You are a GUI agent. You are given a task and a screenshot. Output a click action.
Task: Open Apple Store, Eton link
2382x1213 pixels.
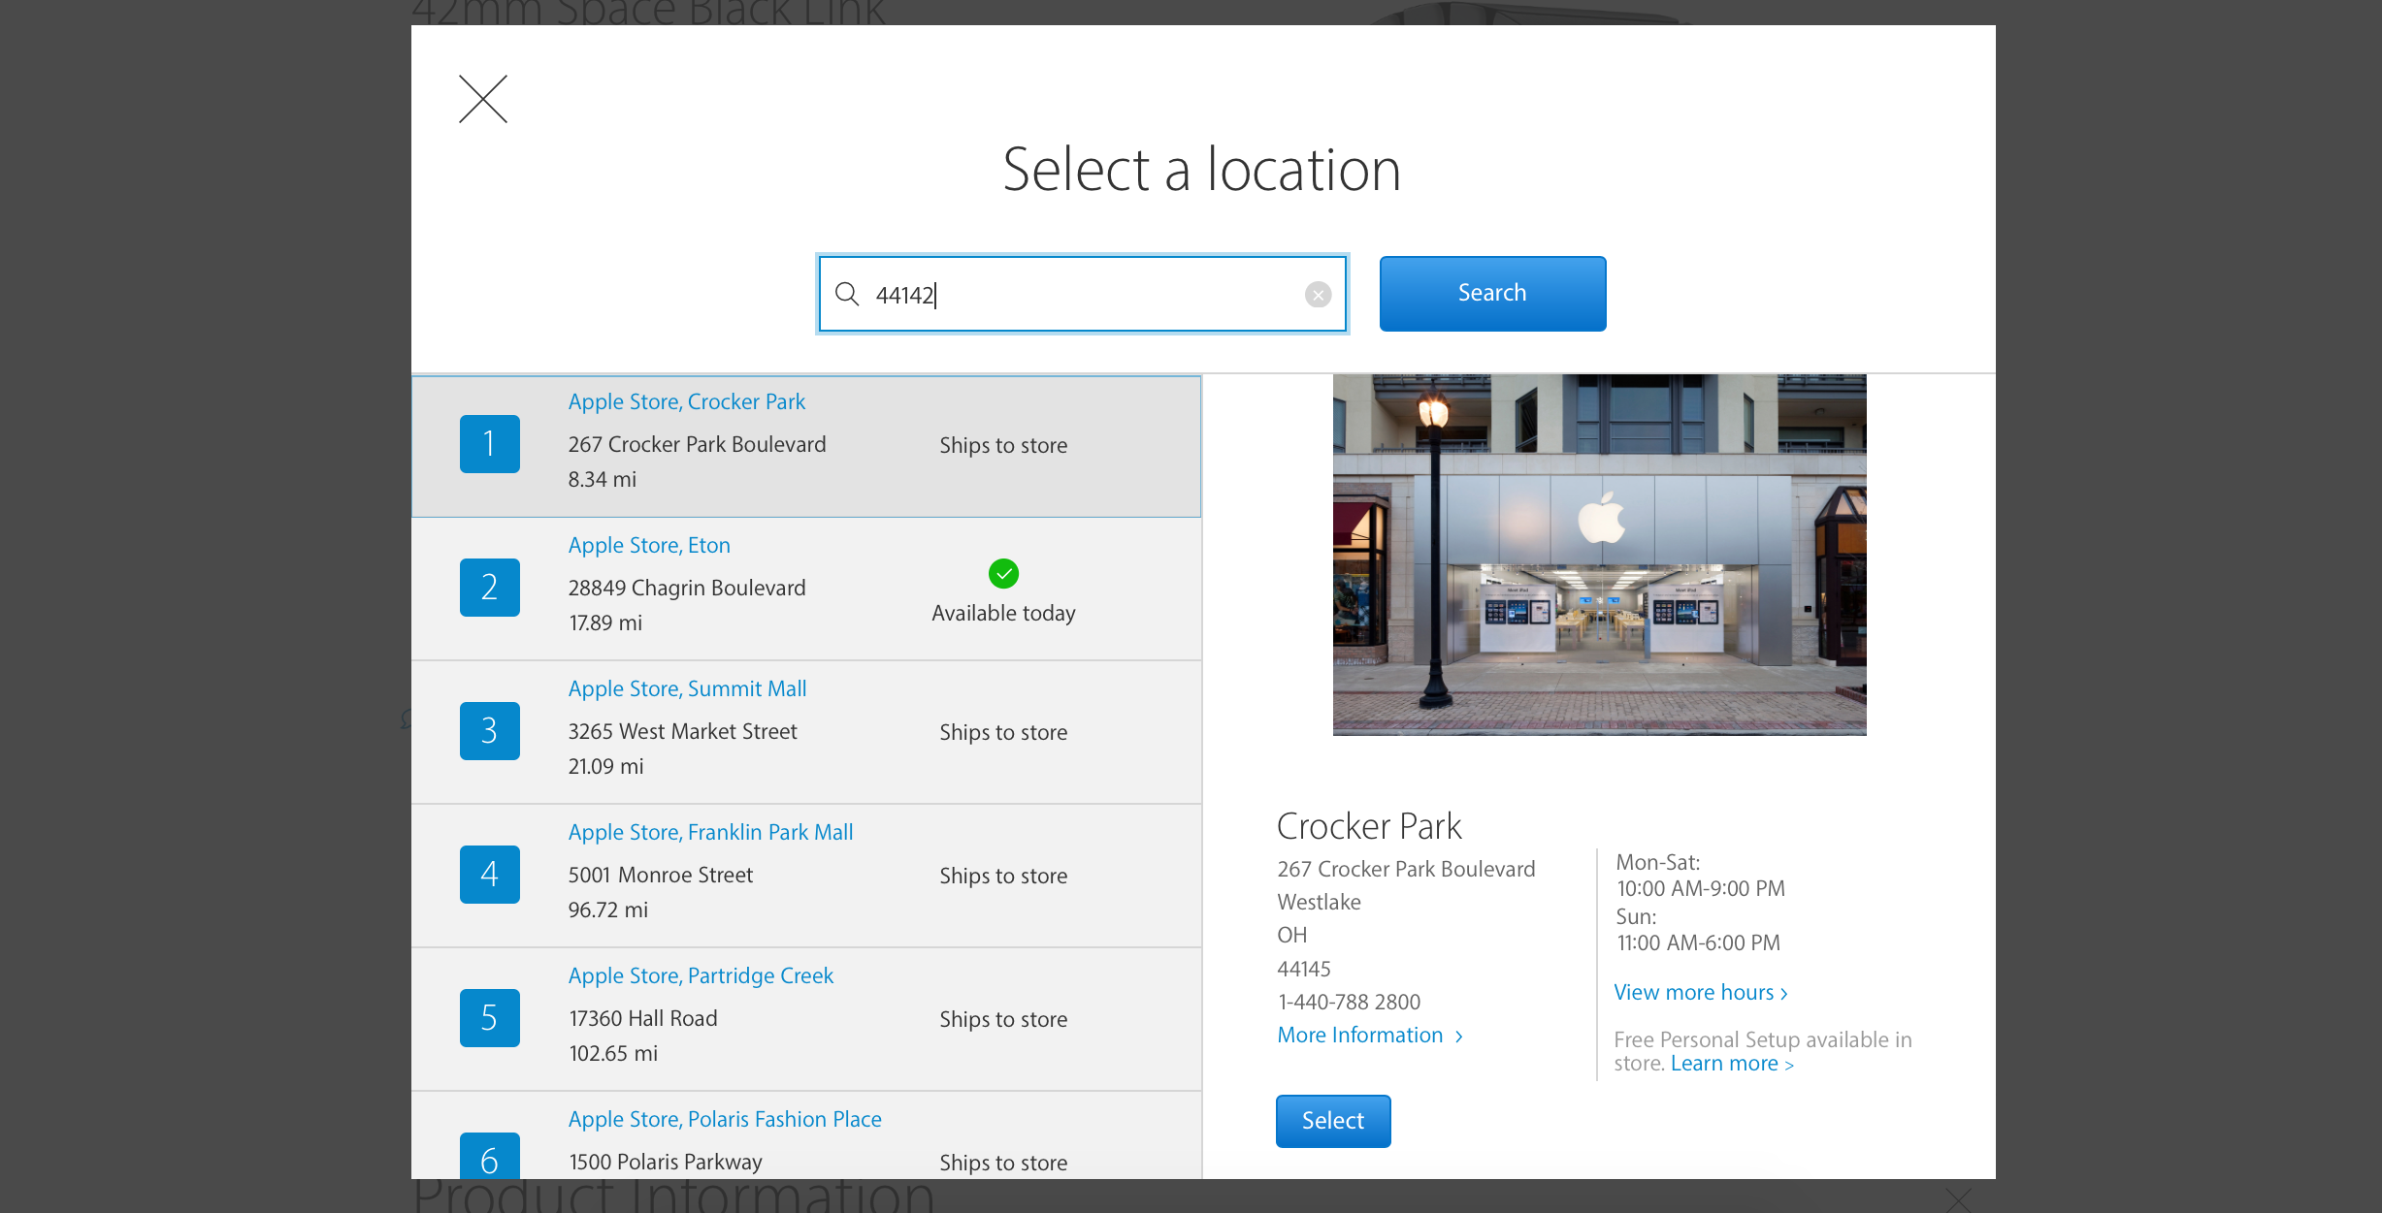[x=649, y=545]
